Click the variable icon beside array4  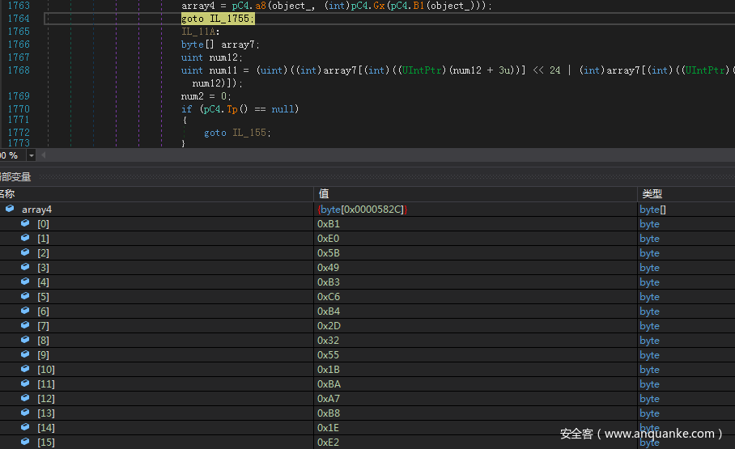point(10,210)
